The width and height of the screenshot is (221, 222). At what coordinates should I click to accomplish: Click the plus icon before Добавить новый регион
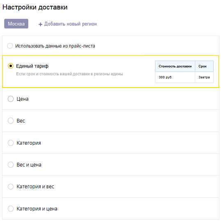[x=41, y=24]
